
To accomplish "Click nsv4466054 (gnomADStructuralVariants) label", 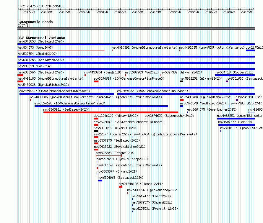I will [164, 134].
